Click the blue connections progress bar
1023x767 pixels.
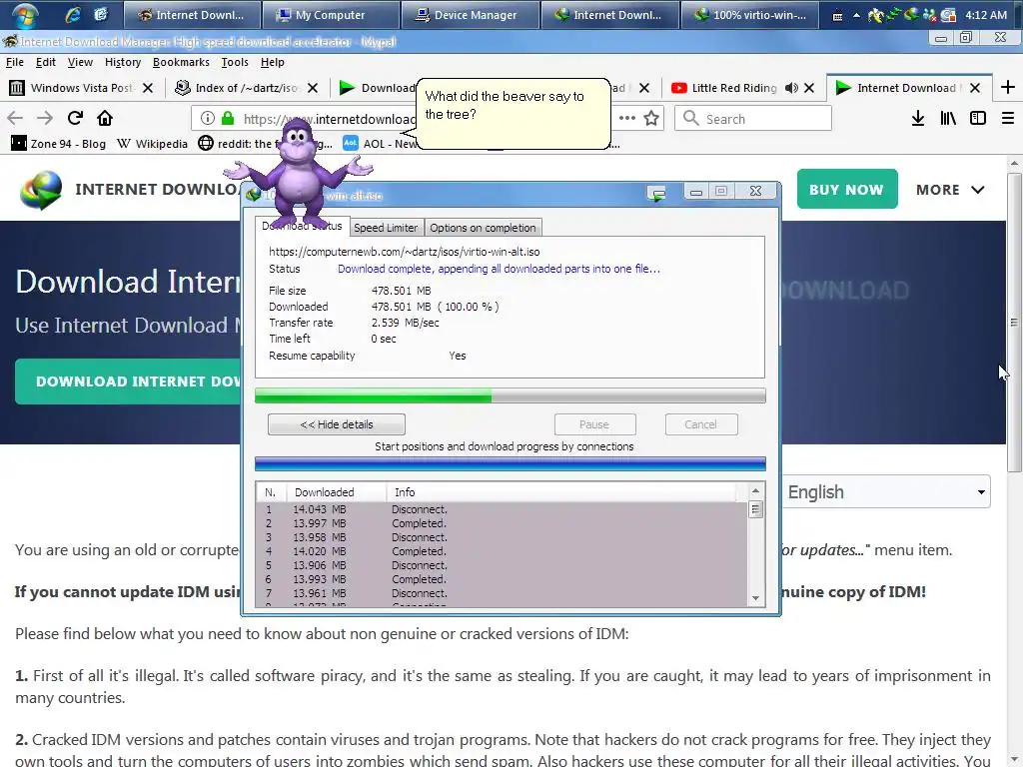tap(510, 463)
